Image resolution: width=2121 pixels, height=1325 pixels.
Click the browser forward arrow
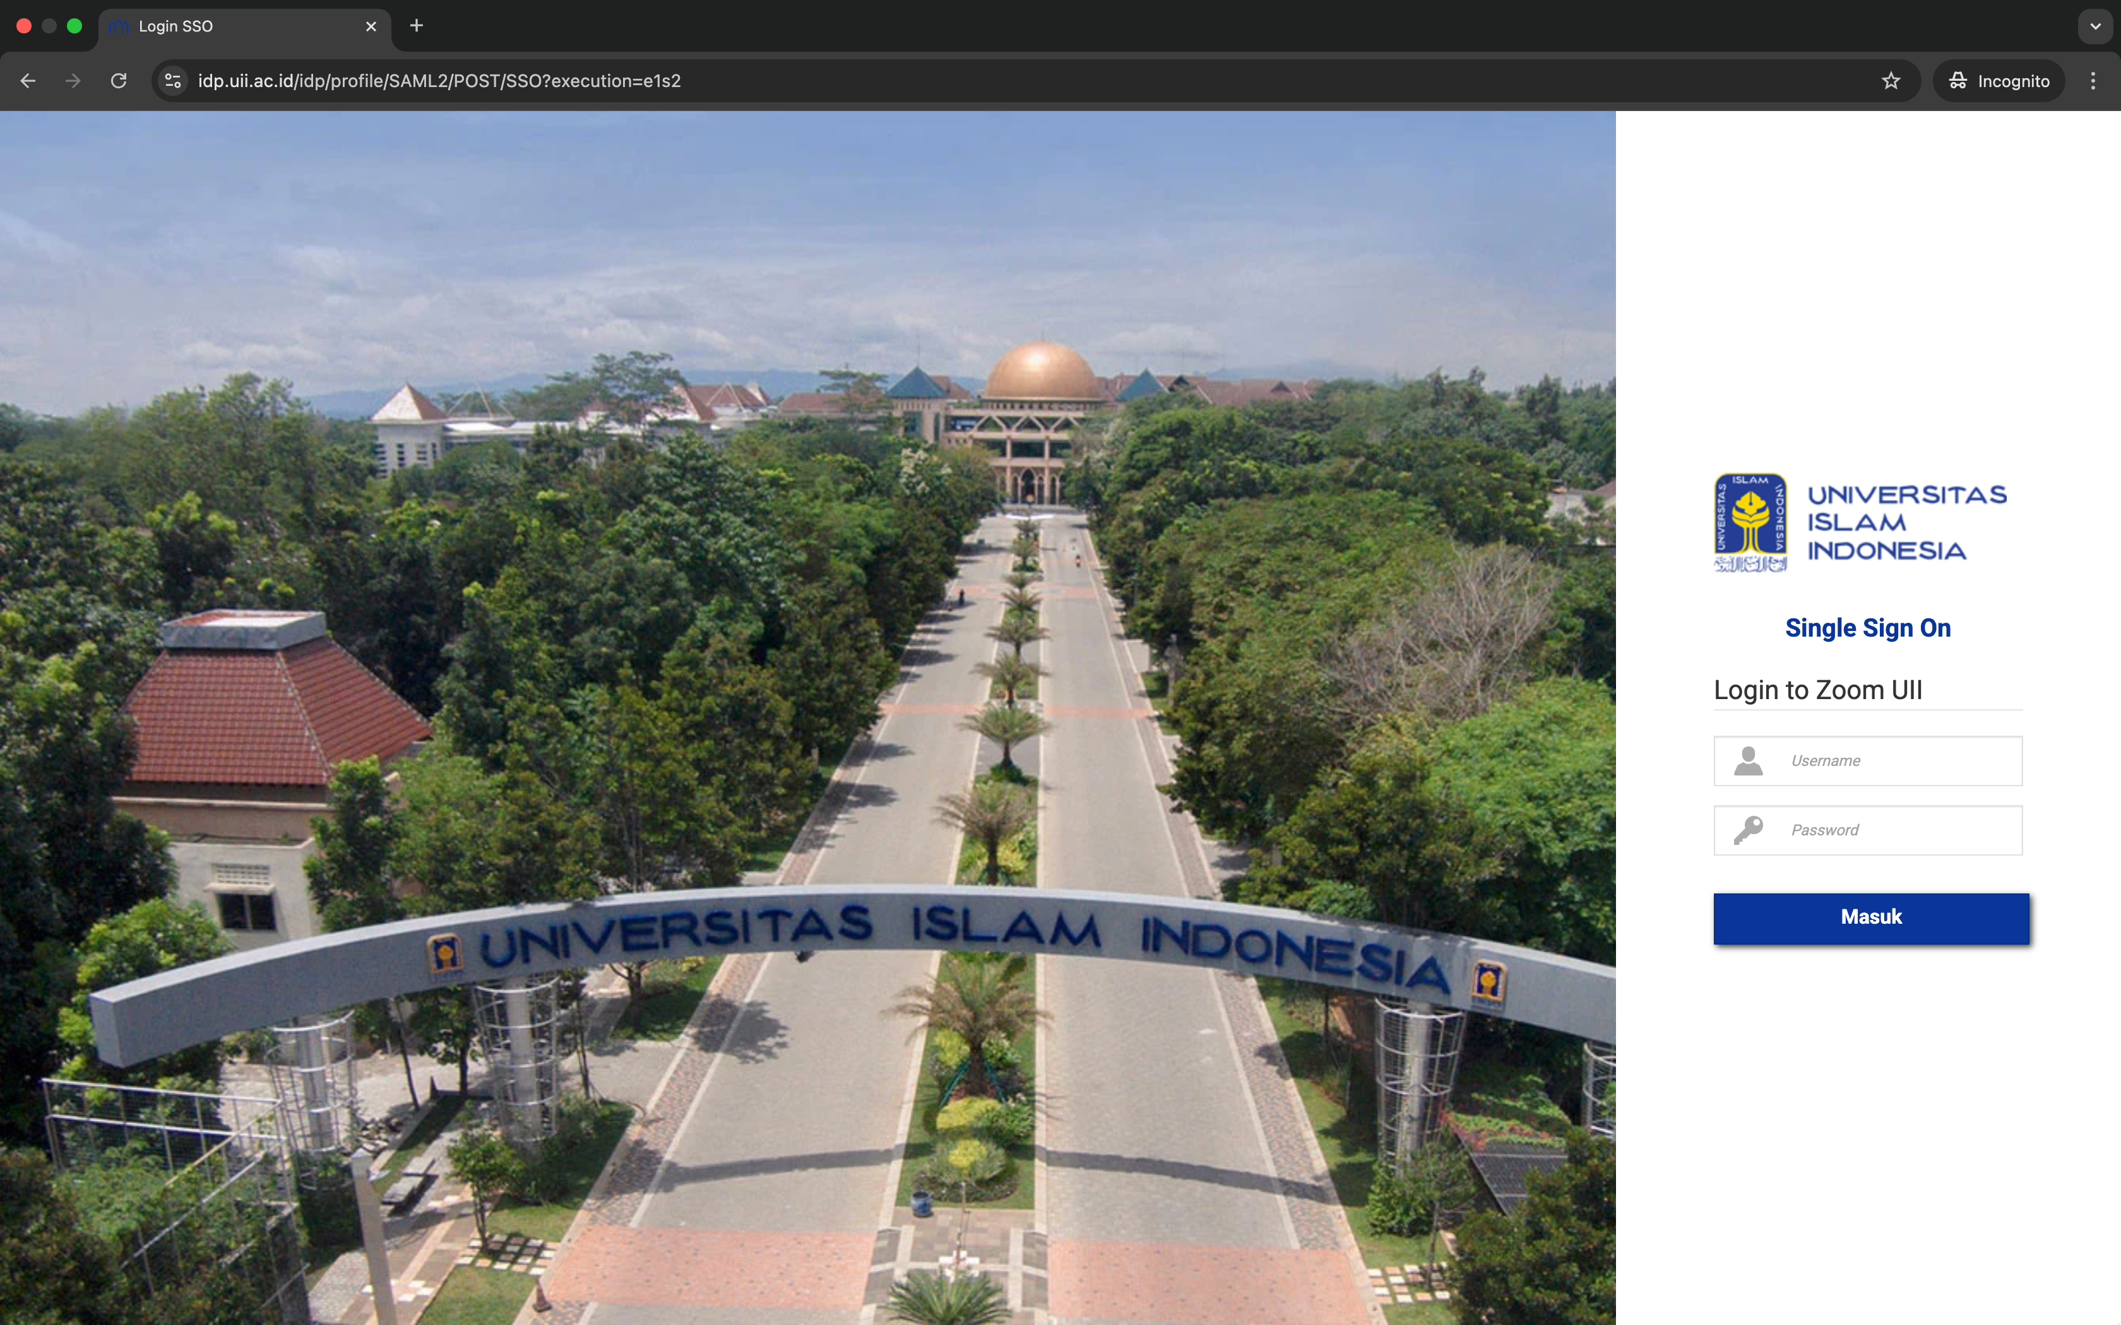click(x=74, y=81)
